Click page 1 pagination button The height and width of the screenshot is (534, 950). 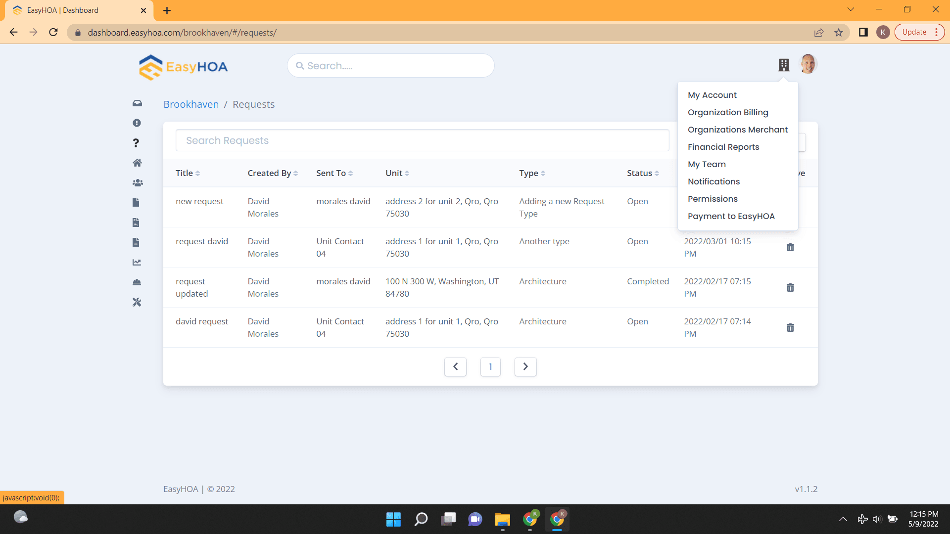pyautogui.click(x=490, y=366)
